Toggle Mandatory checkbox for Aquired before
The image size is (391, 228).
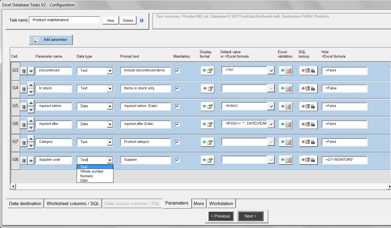point(177,106)
